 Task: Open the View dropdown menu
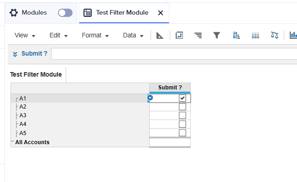tap(25, 35)
